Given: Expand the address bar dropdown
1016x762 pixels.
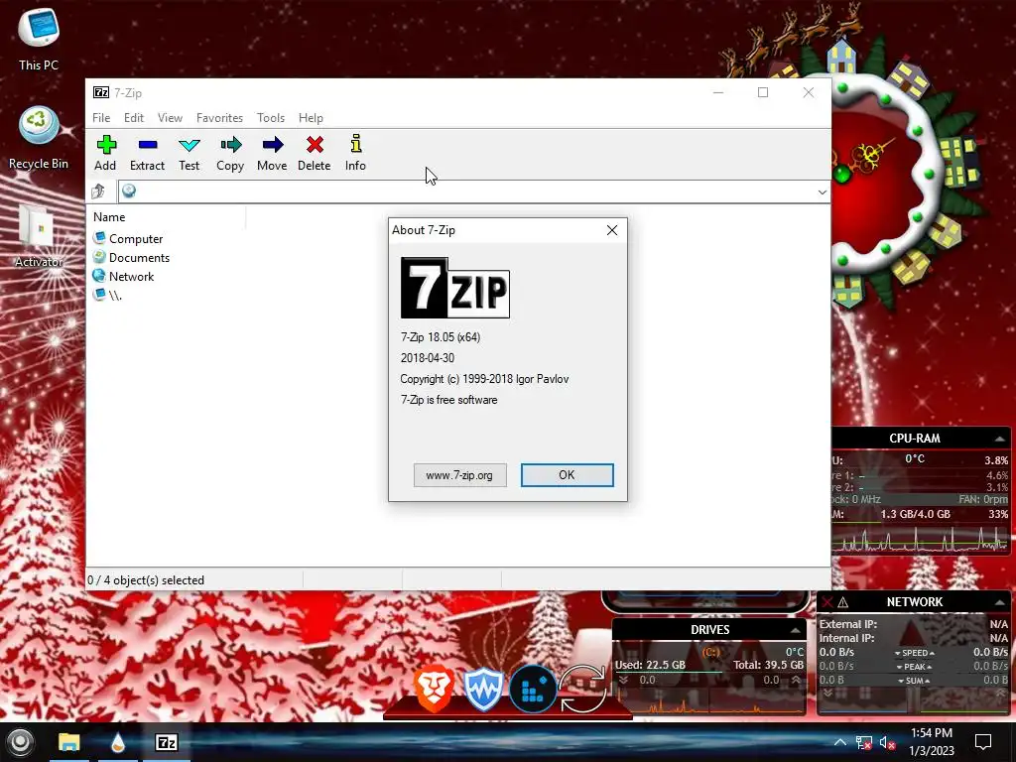Looking at the screenshot, I should coord(822,191).
